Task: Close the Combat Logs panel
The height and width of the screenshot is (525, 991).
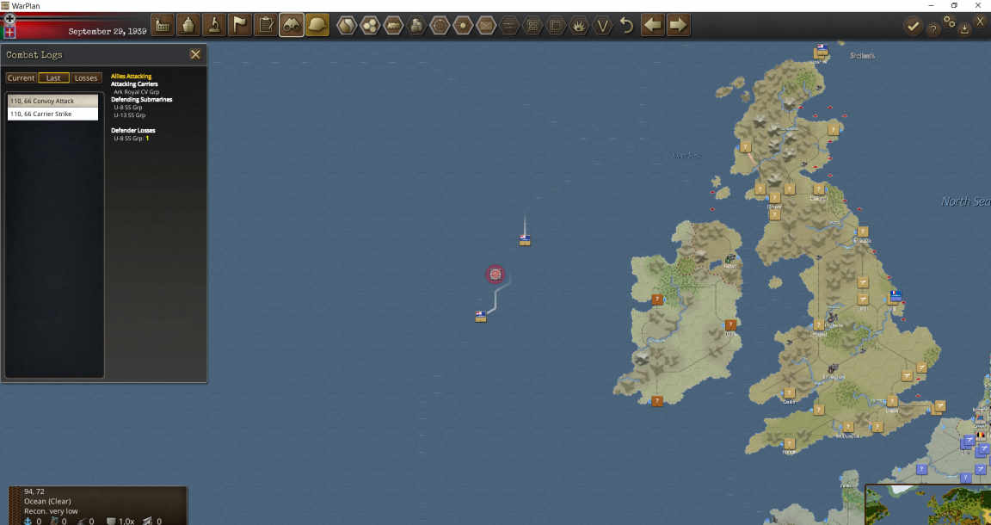Action: click(x=195, y=55)
